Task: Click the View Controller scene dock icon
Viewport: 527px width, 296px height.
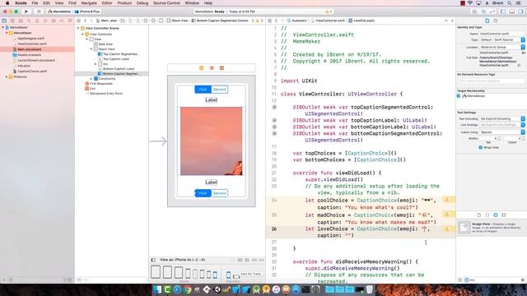Action: [201, 67]
